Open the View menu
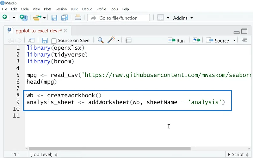Image resolution: width=253 pixels, height=158 pixels. coord(36,9)
